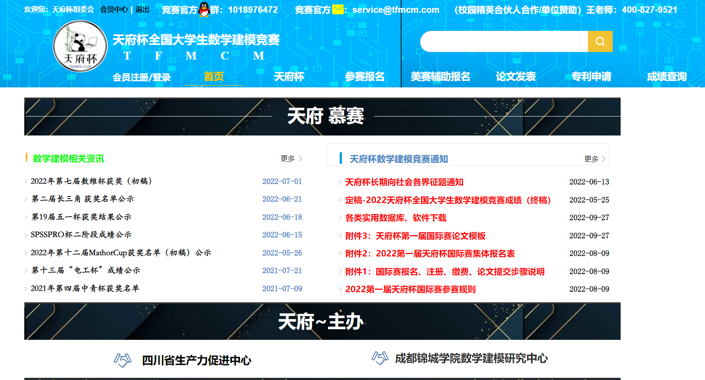Click the QQ group number 1018976472
Viewport: 705px width, 380px height.
(x=253, y=10)
